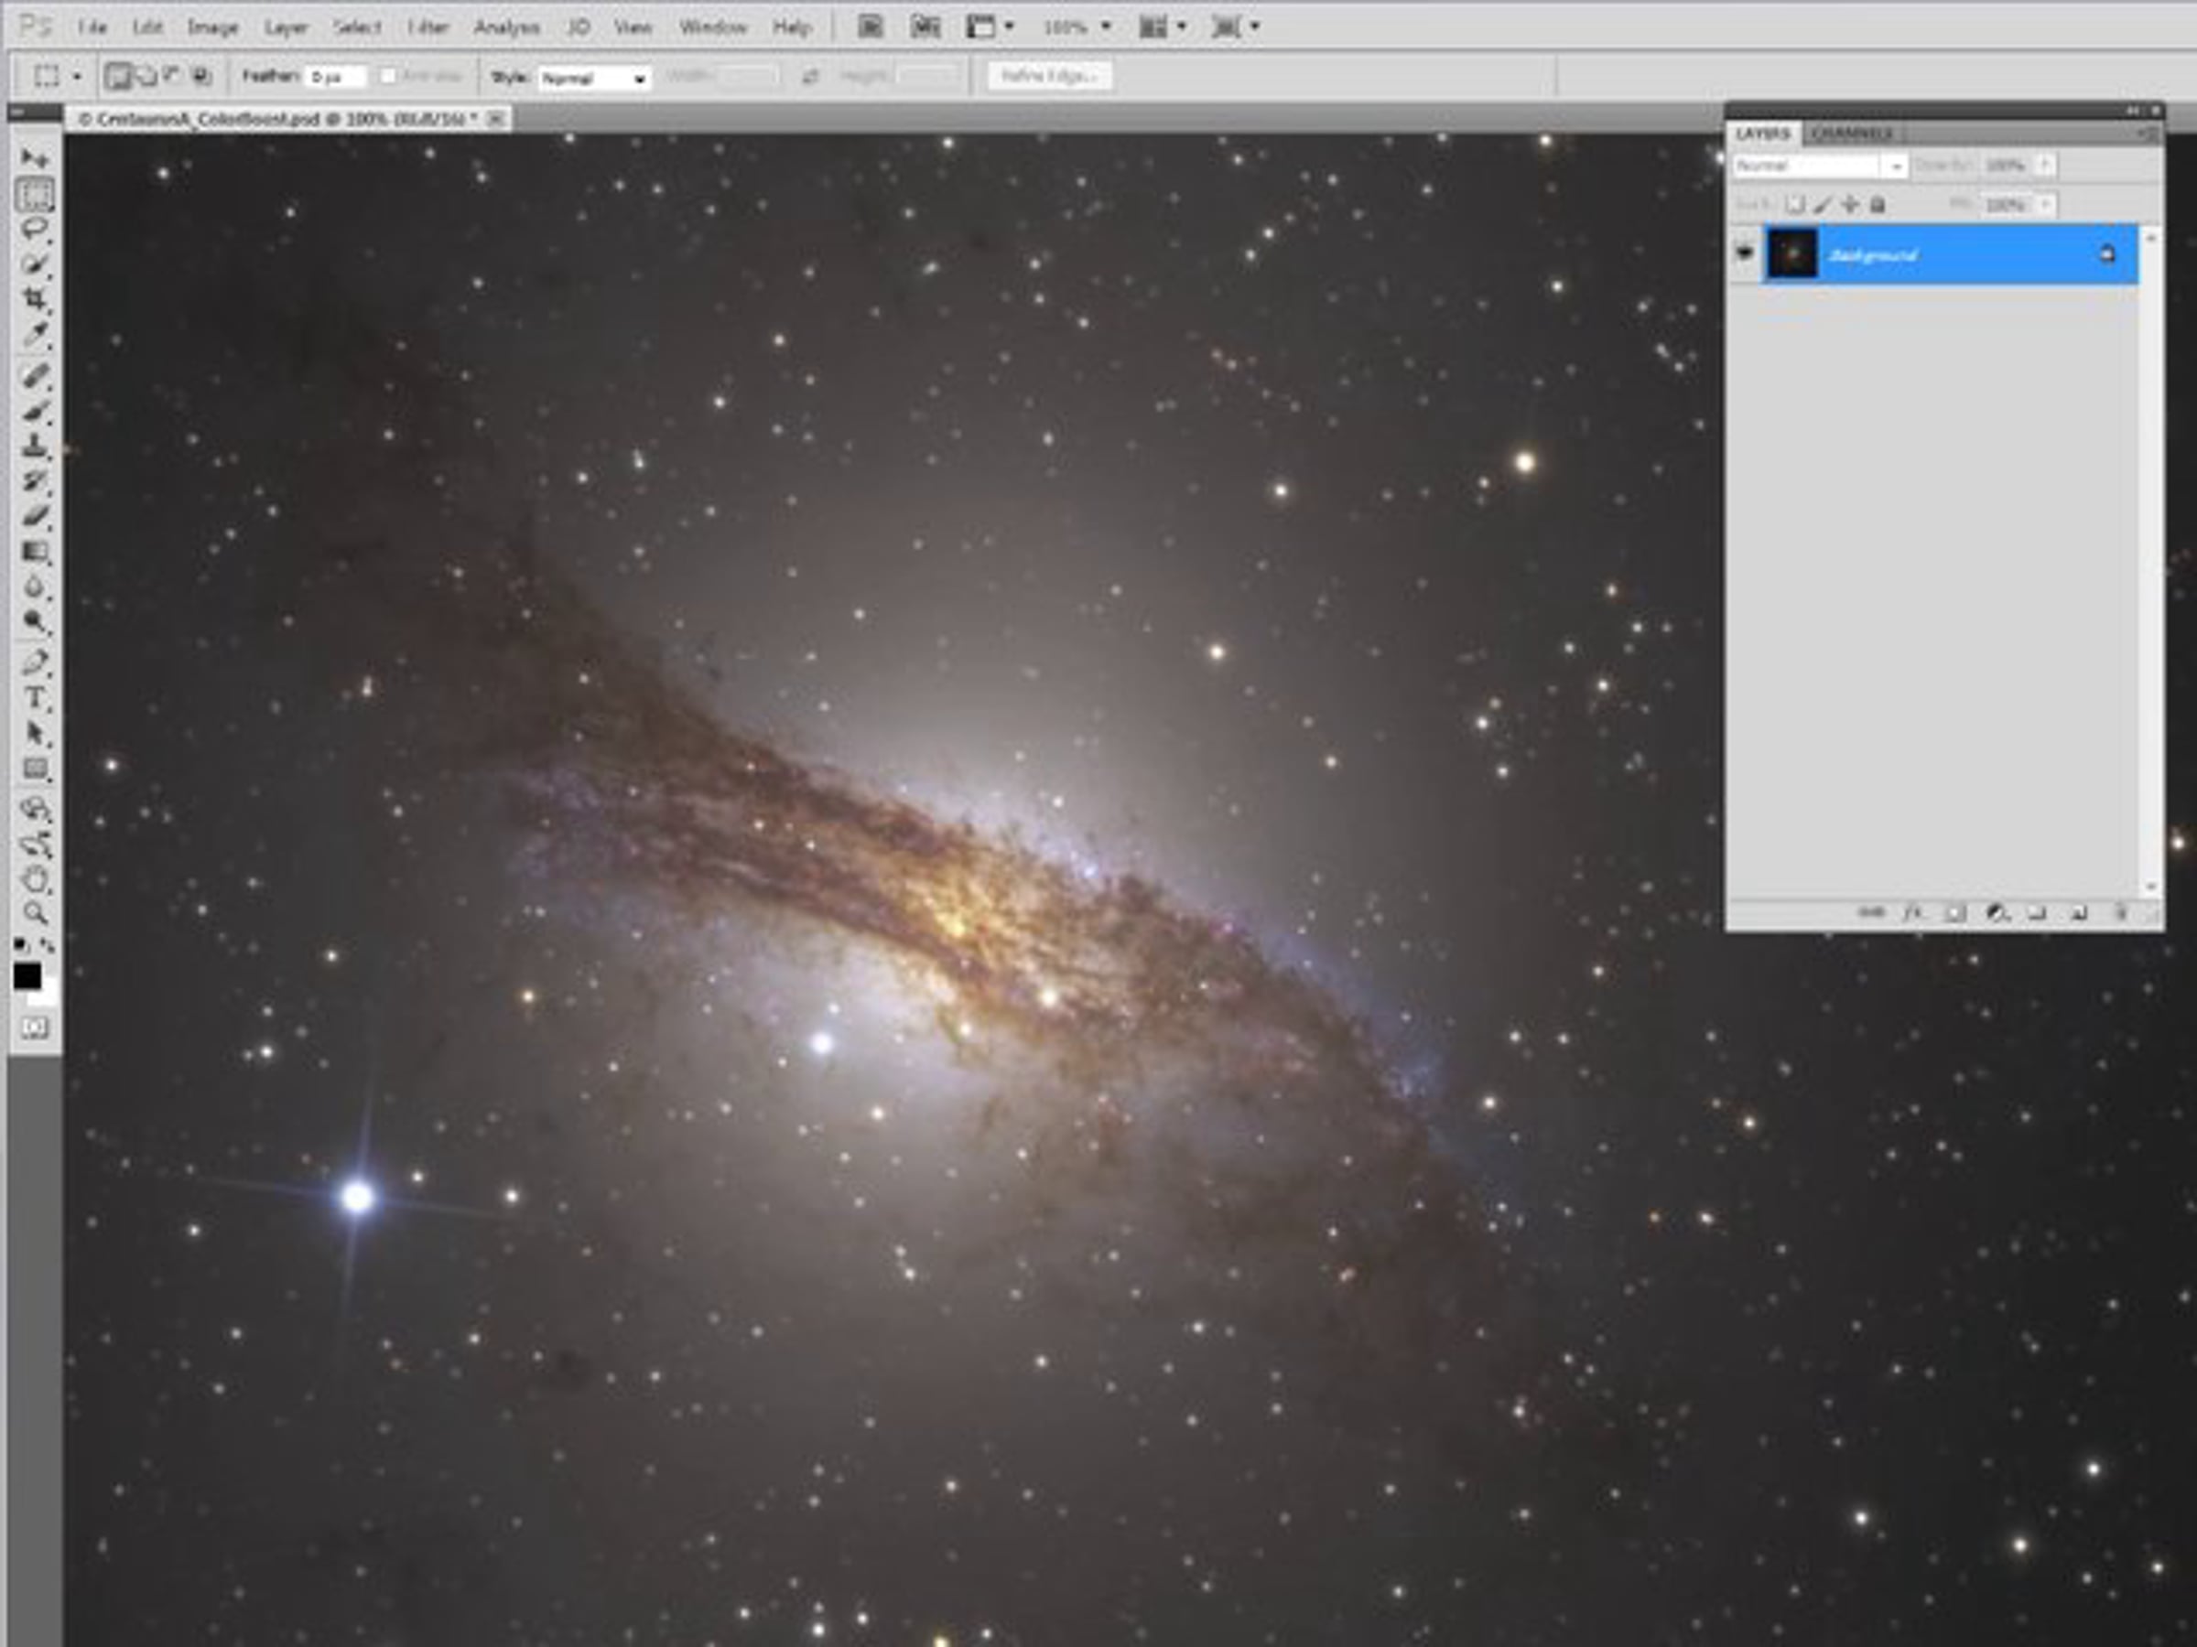Screen dimensions: 2197x1647
Task: Open the layer blend mode dropdown
Action: click(1819, 166)
